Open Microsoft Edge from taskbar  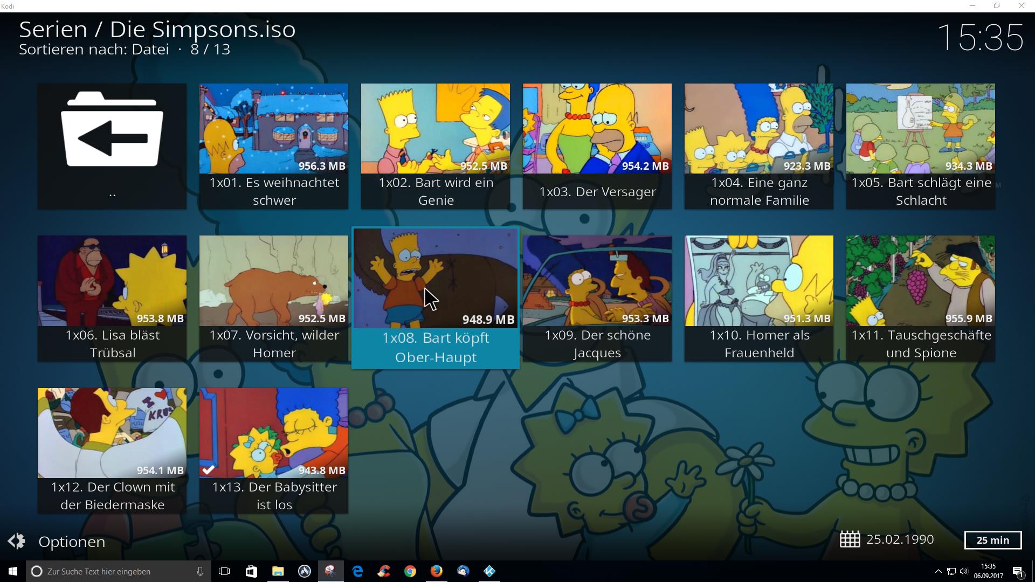pyautogui.click(x=357, y=571)
